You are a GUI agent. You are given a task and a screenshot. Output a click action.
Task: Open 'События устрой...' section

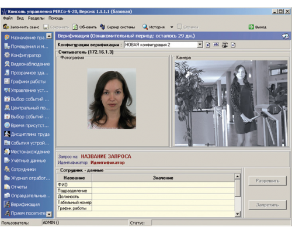tap(27, 143)
